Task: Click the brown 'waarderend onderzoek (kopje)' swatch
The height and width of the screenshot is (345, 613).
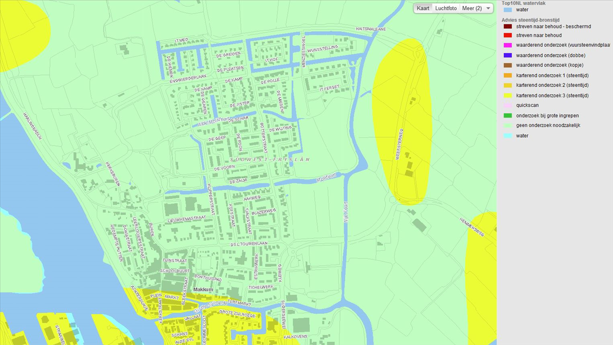Action: click(507, 65)
